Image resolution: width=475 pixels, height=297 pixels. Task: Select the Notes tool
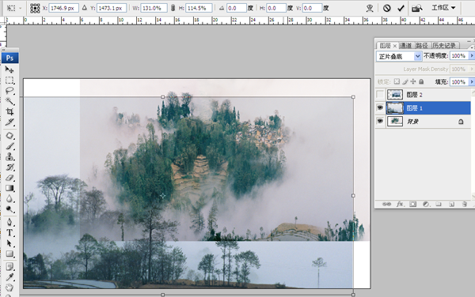[x=9, y=266]
